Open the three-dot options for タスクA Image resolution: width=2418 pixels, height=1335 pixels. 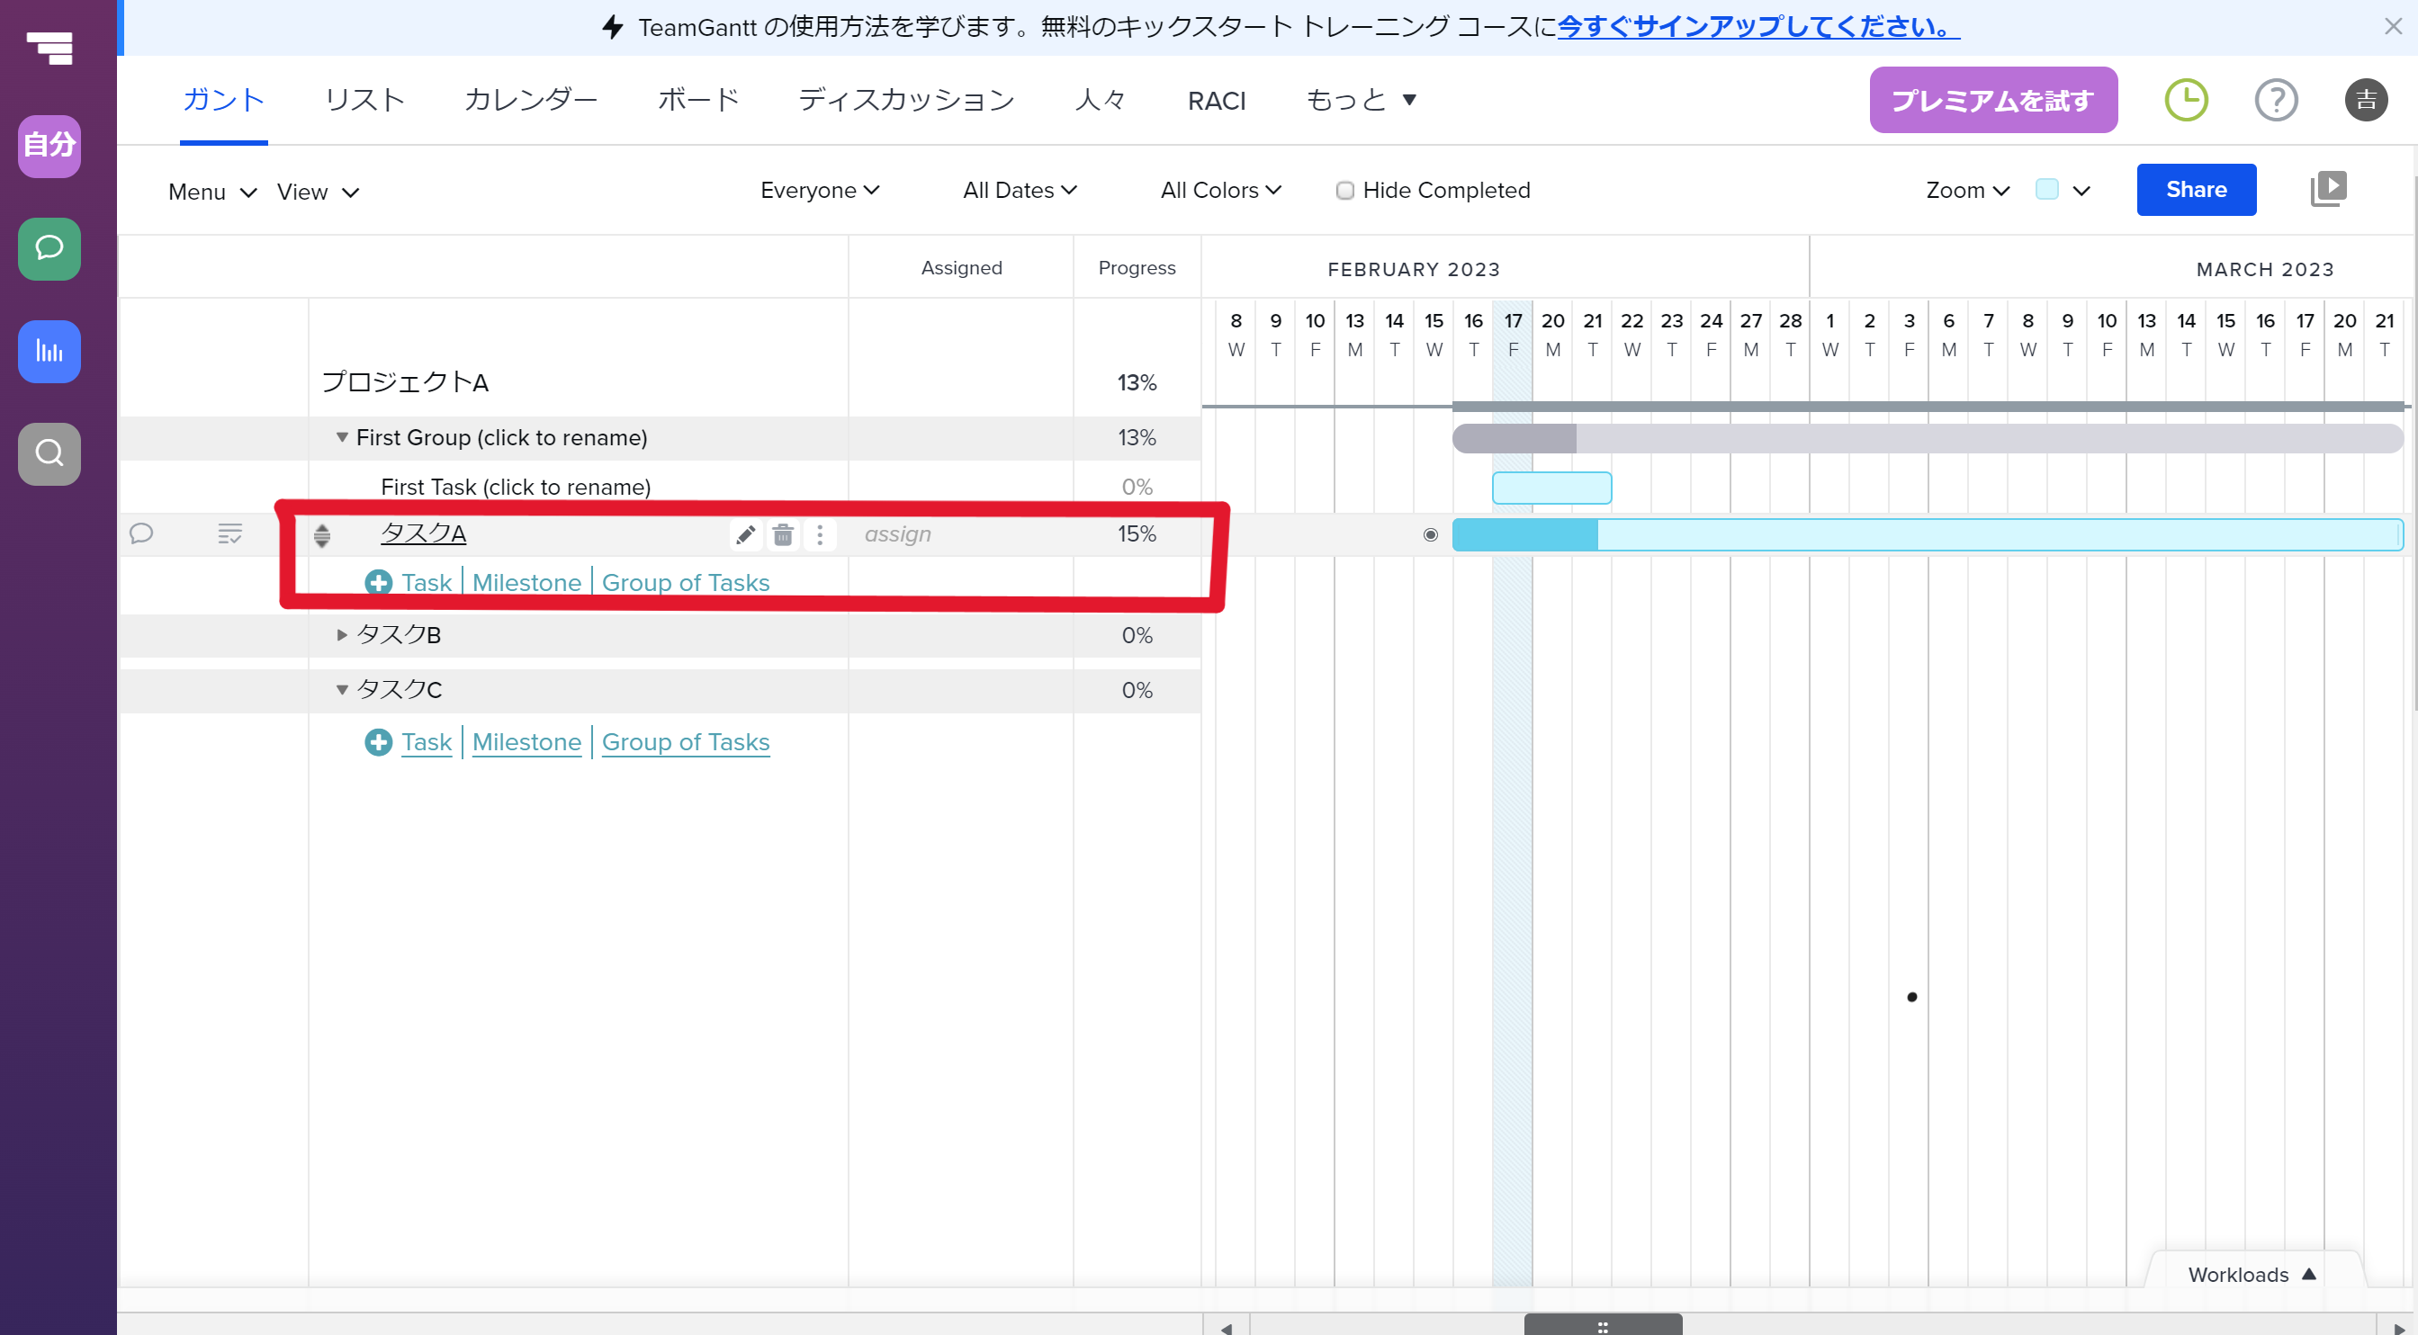(820, 534)
